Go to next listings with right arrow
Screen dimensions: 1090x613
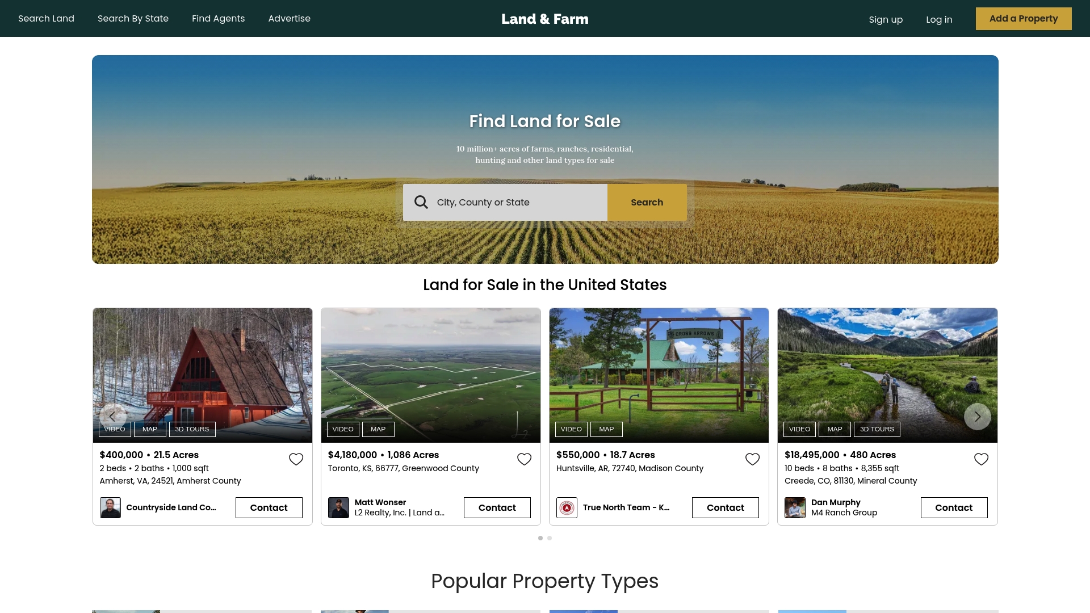click(x=977, y=417)
